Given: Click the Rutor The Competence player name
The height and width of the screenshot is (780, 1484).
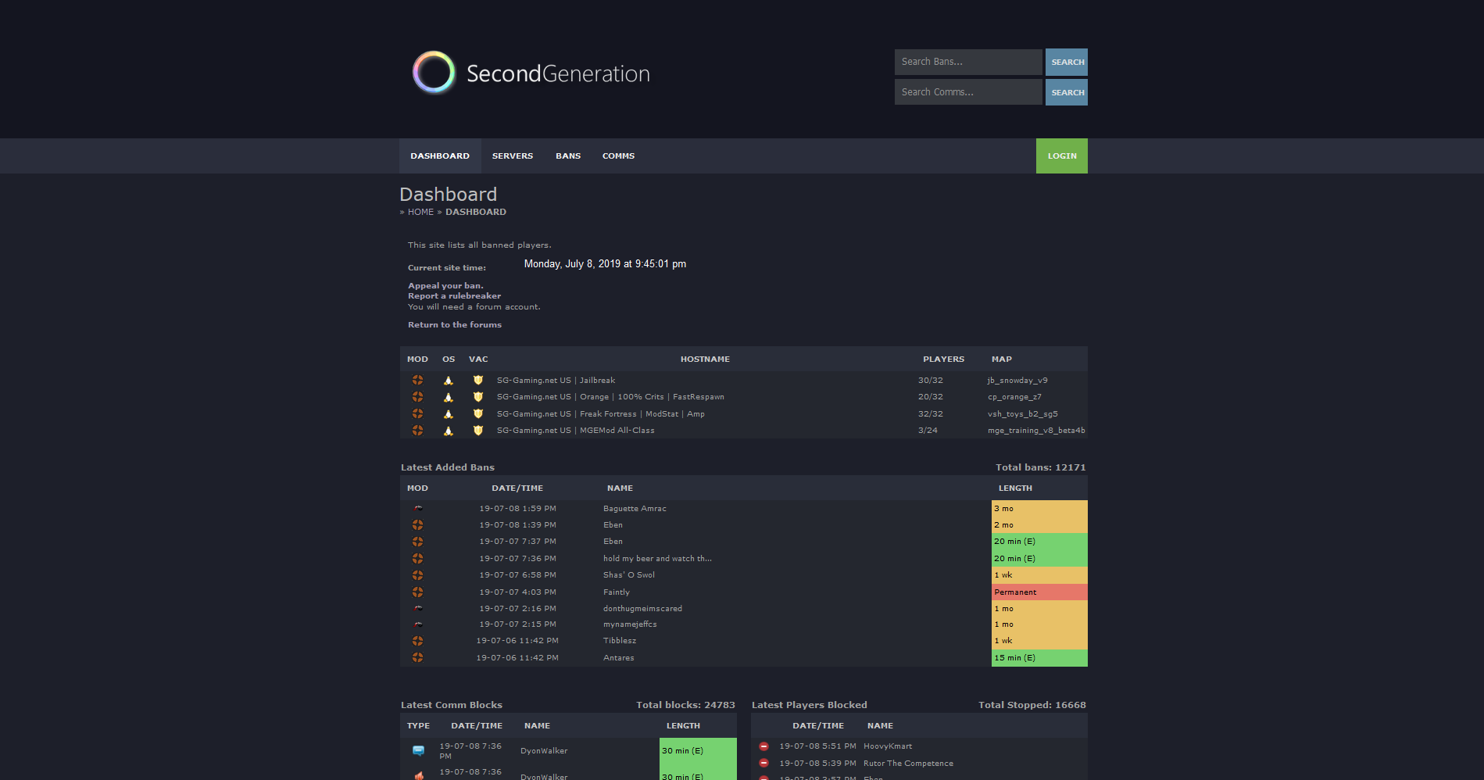Looking at the screenshot, I should 908,764.
